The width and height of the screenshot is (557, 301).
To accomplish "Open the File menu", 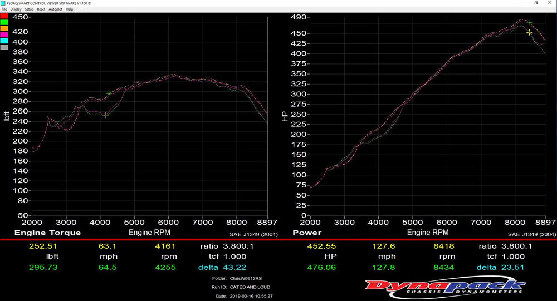I will click(x=4, y=9).
